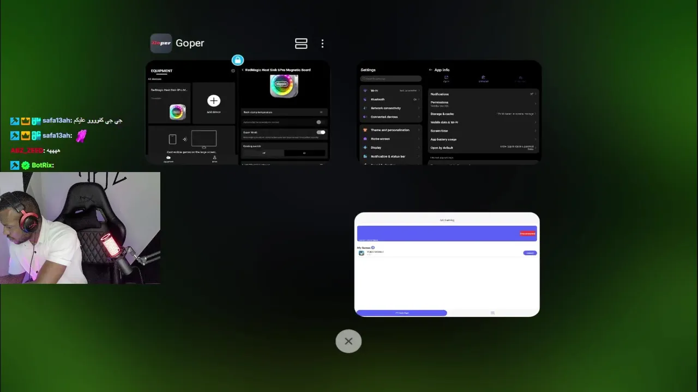This screenshot has width=698, height=392.
Task: Click the webcam overlay of the streamer
Action: pyautogui.click(x=80, y=228)
